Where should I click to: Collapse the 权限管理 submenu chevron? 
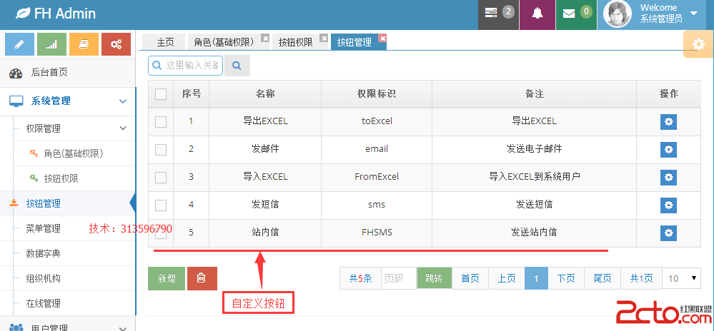pos(123,128)
